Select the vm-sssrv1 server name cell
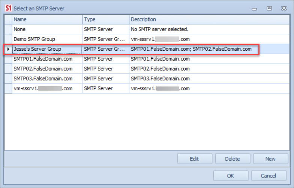This screenshot has width=294, height=188. pos(47,89)
